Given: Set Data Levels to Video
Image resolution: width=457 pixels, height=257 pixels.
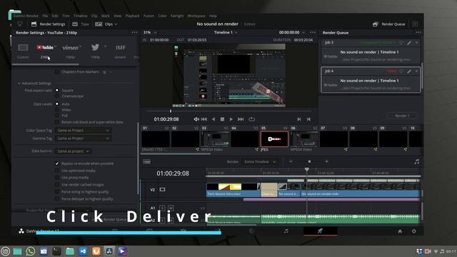Looking at the screenshot, I should (57, 110).
